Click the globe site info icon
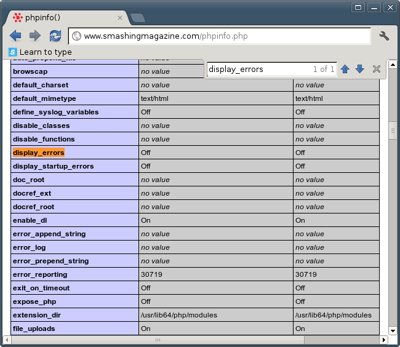This screenshot has width=400, height=347. click(76, 36)
